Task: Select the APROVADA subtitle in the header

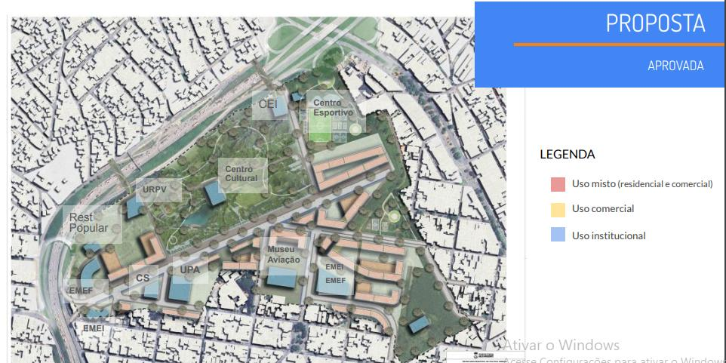Action: (x=675, y=66)
